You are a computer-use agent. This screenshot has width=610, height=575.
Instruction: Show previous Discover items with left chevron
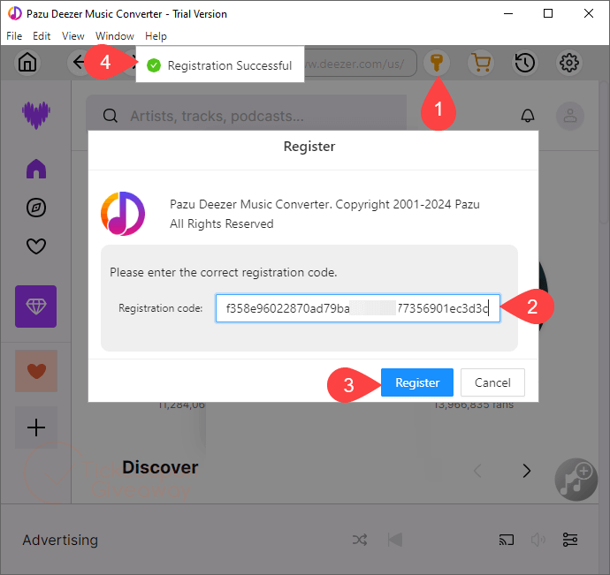click(x=477, y=471)
